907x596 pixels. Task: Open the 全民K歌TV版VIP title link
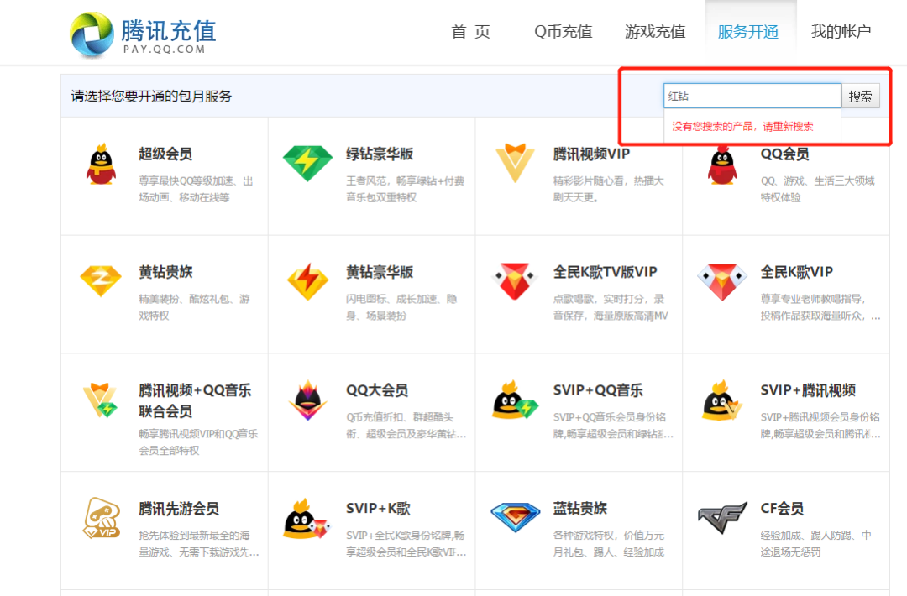coord(605,272)
